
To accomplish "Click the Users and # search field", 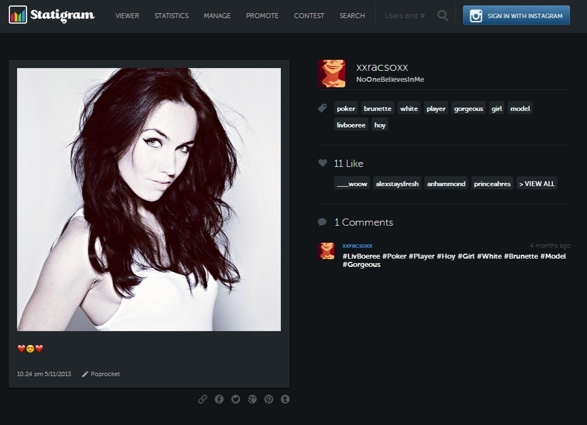I will pos(405,15).
